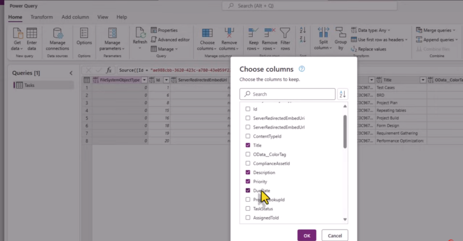Open the Get data menu

[18, 39]
